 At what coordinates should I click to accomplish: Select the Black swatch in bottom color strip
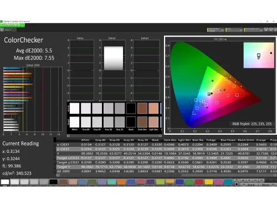click(54, 182)
